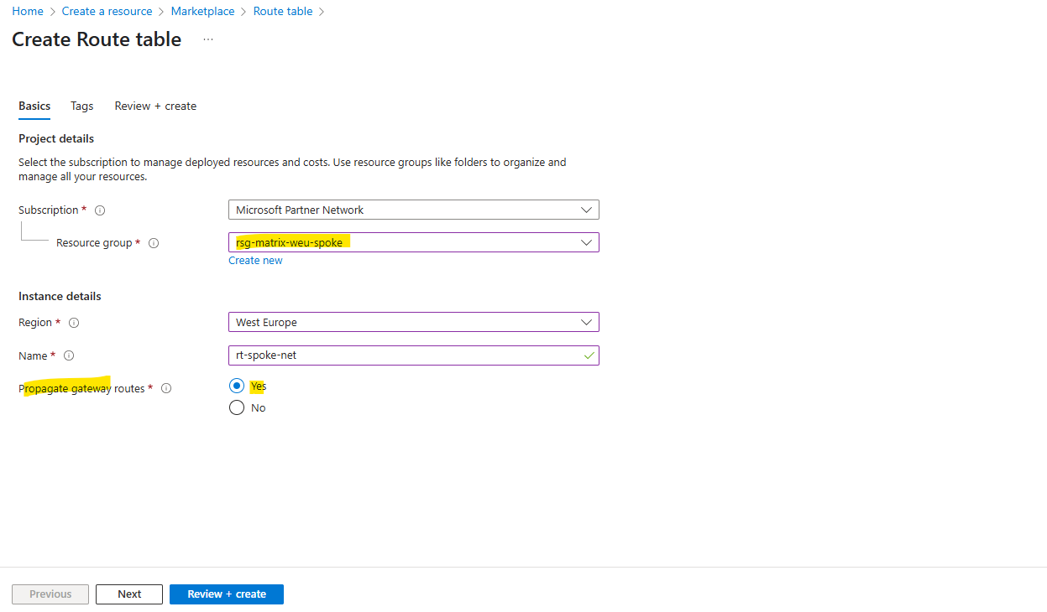This screenshot has height=612, width=1047.
Task: Click the Propagate gateway routes info icon
Action: pos(166,388)
